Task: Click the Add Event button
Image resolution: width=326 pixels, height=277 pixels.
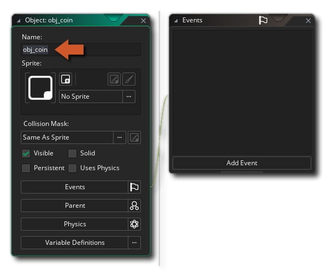Action: (242, 163)
